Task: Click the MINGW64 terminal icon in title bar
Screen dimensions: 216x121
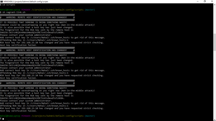Action: pos(2,2)
